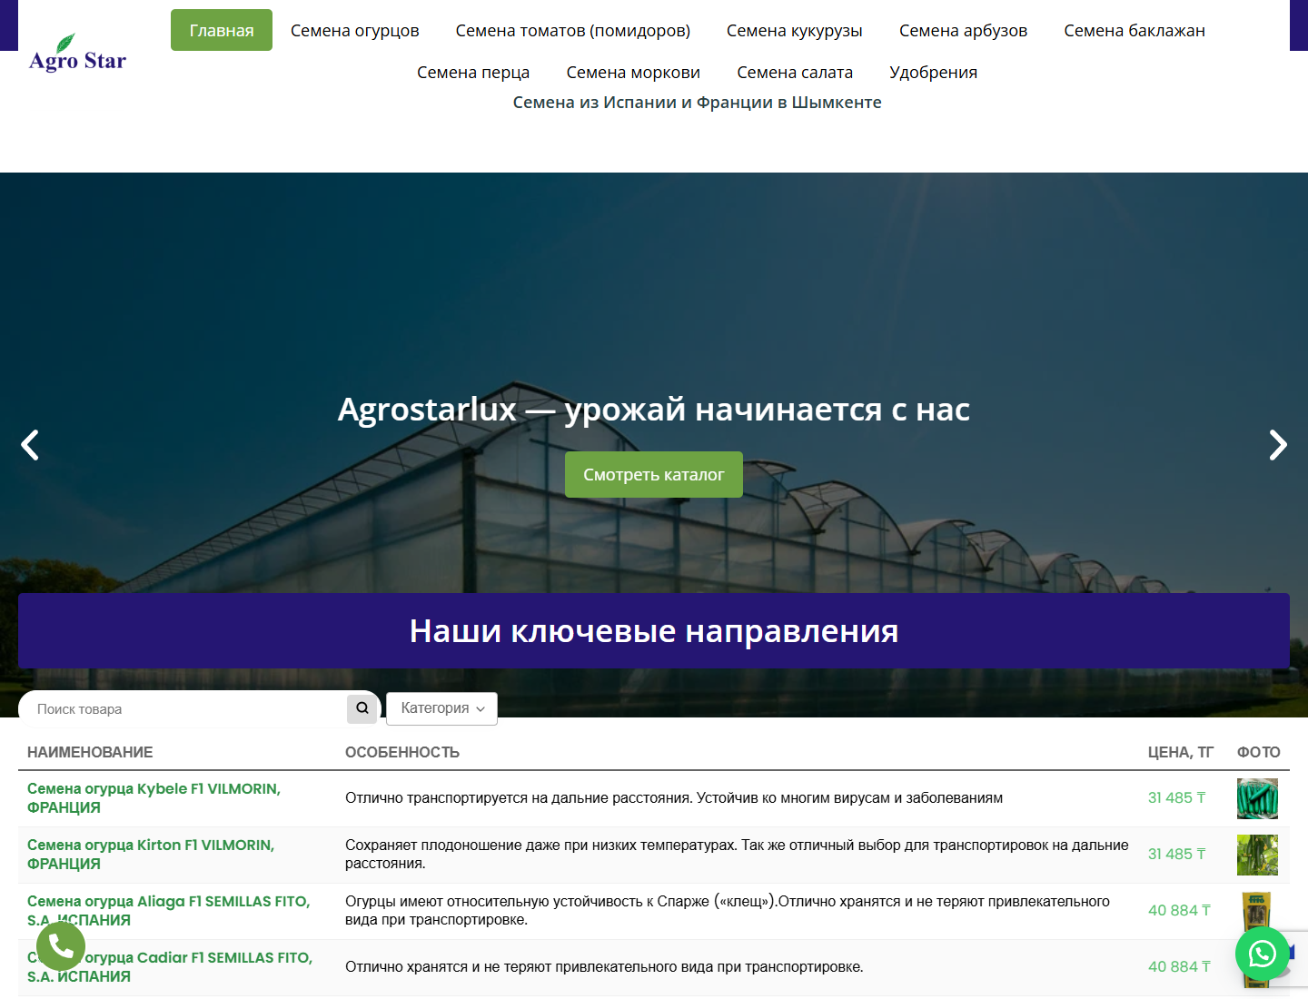Image resolution: width=1308 pixels, height=999 pixels.
Task: Click Kybele F1 price 31 485 ₸
Action: click(x=1177, y=797)
